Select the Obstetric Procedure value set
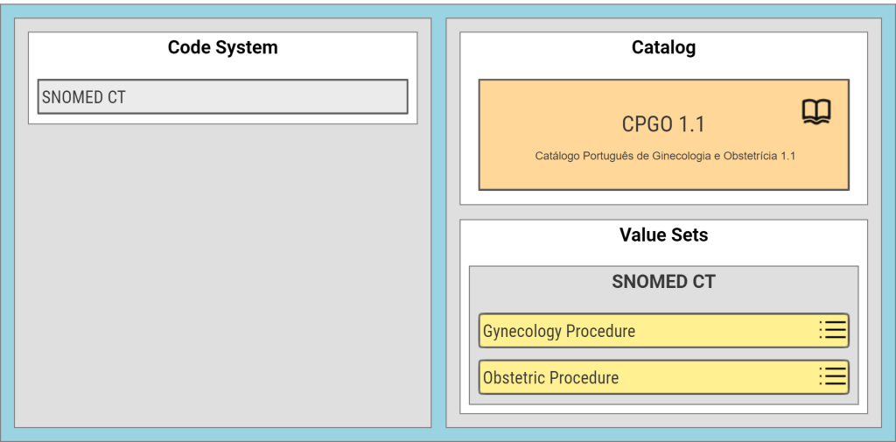 [663, 377]
